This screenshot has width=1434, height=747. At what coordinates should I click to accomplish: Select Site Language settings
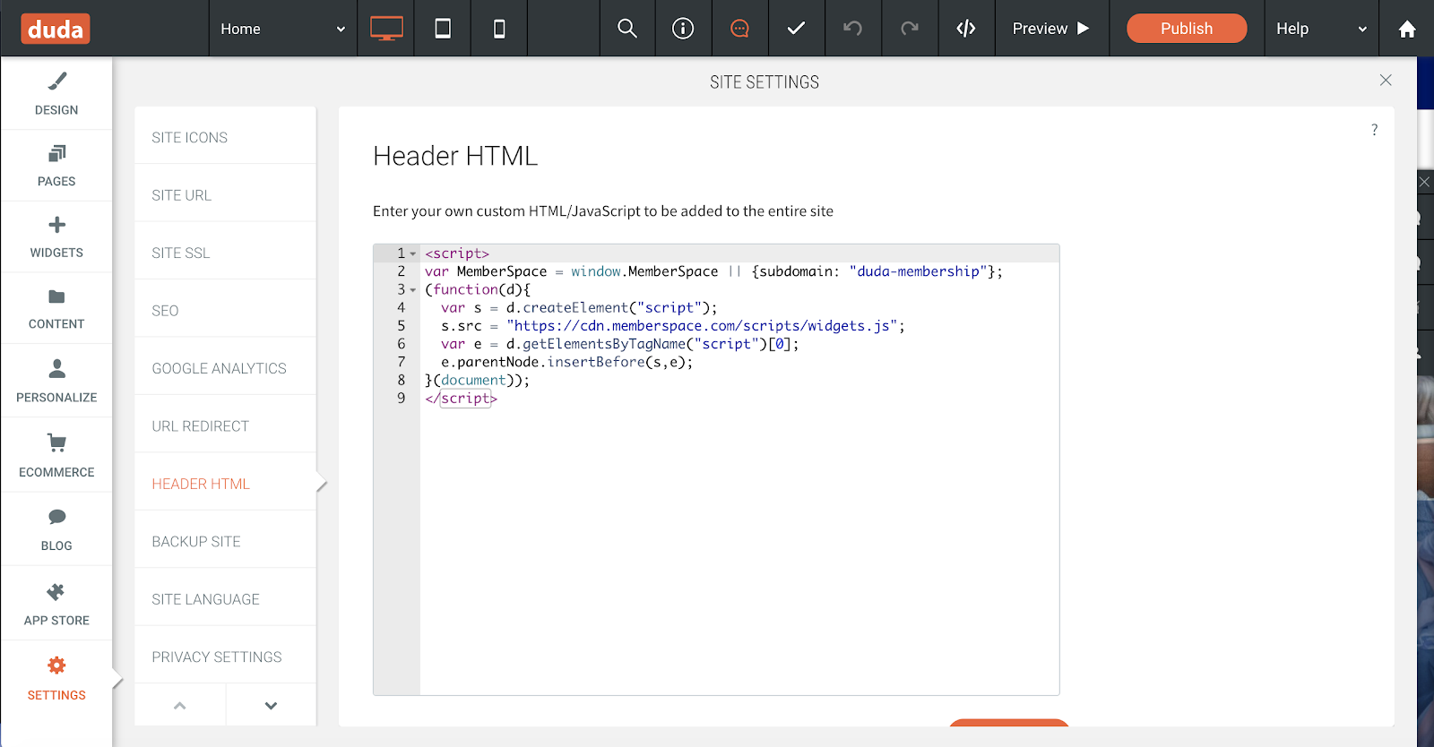pos(225,599)
